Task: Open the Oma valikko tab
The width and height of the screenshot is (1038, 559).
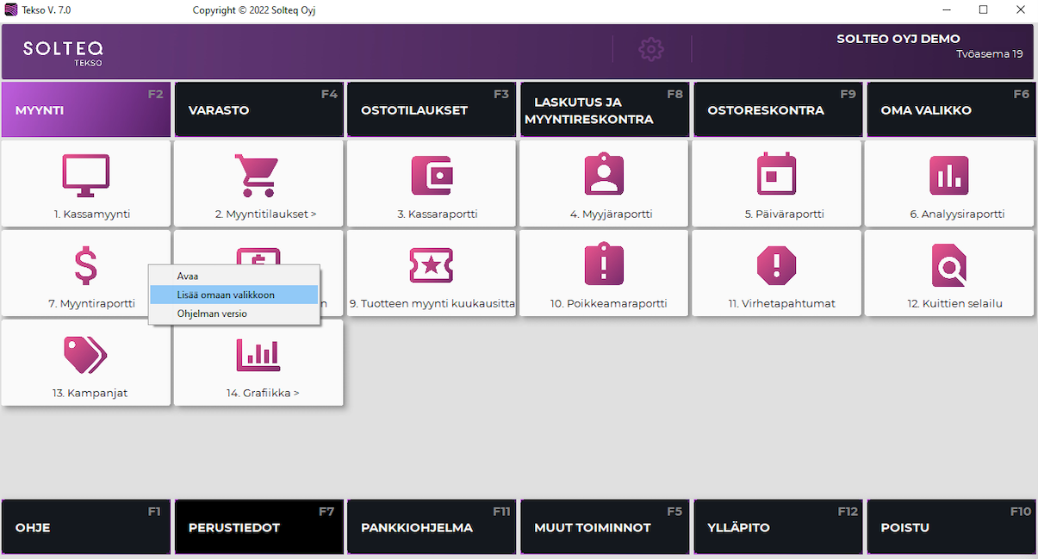Action: pos(951,110)
